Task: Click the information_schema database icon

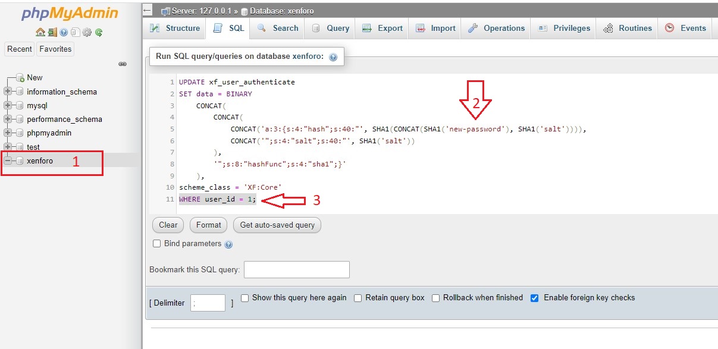Action: coord(20,92)
